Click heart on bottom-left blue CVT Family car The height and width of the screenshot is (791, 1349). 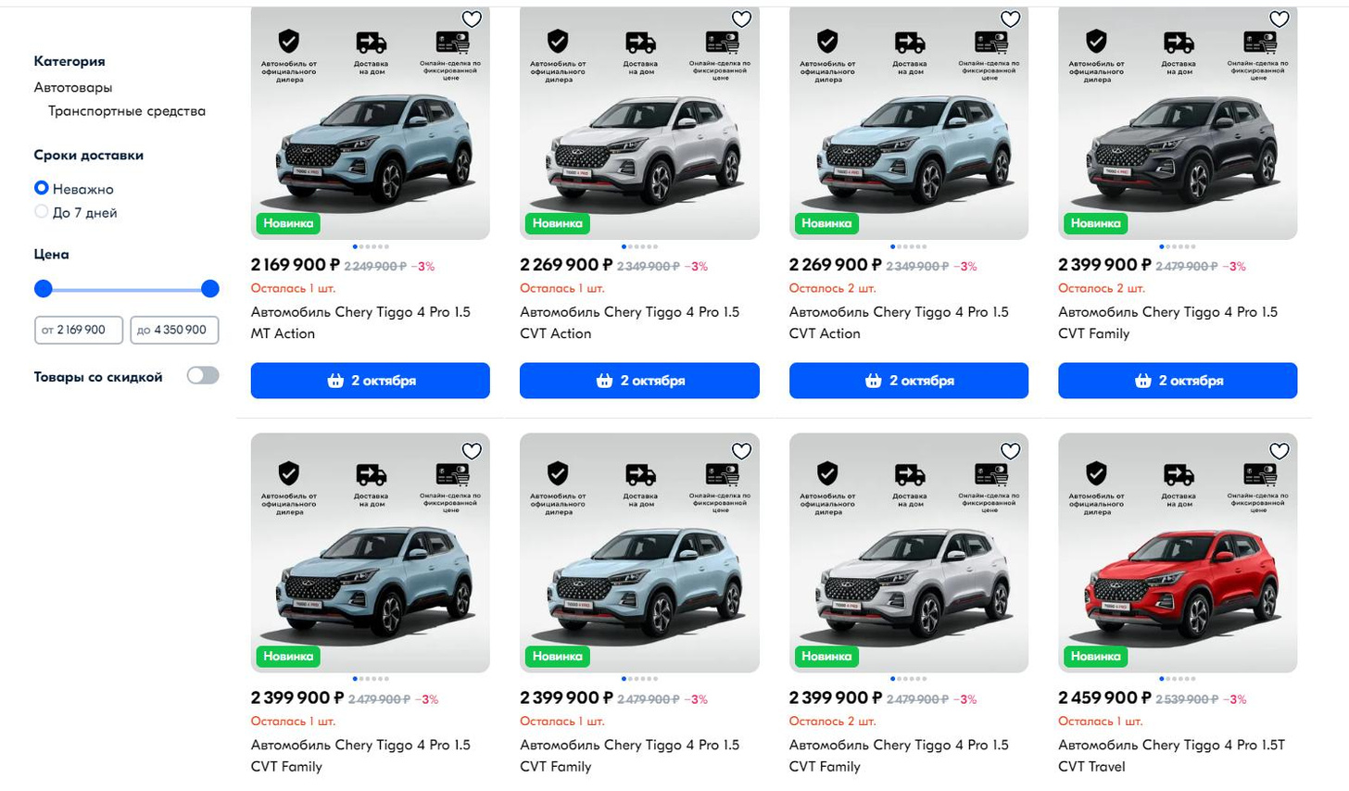[x=472, y=451]
